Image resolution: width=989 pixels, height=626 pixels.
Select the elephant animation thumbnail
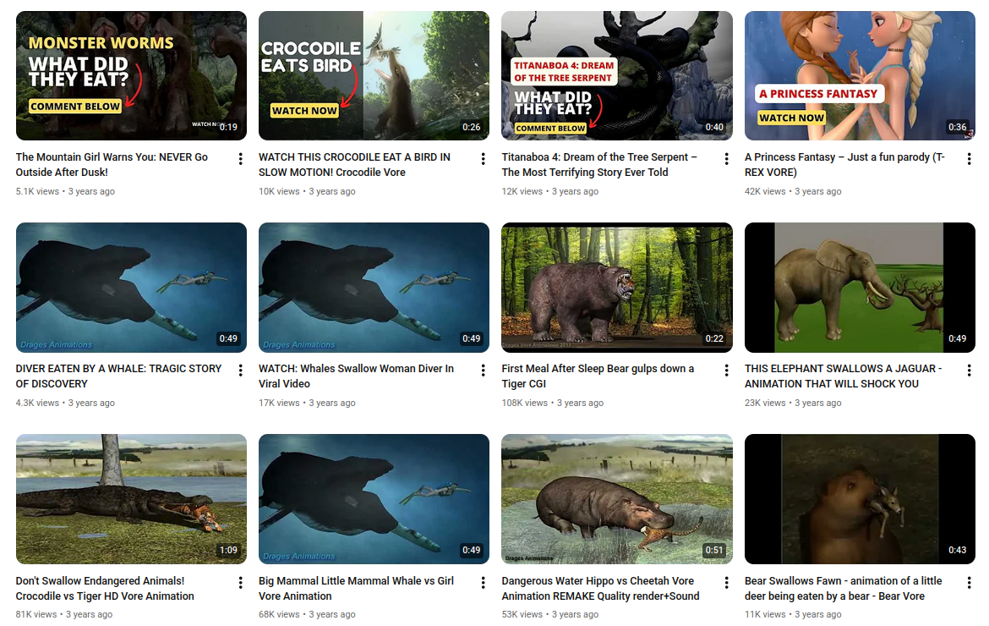859,288
